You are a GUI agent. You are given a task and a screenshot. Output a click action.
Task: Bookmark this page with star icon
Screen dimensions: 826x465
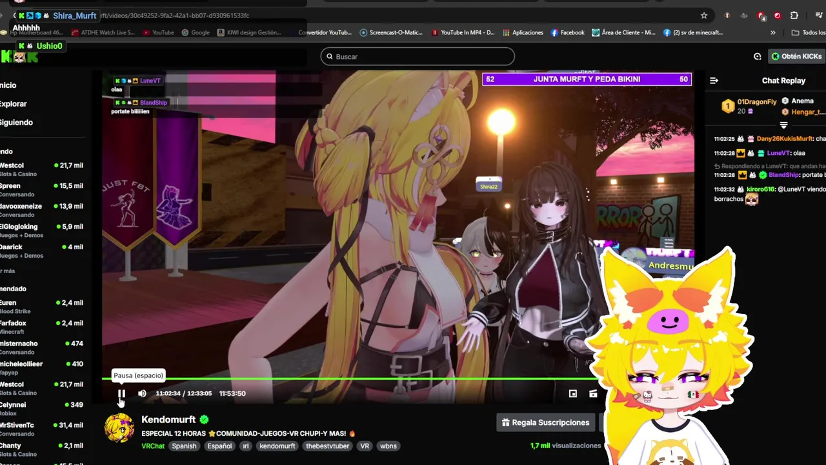[x=704, y=15]
